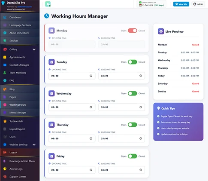Click the About Us Sections icon

[5, 33]
